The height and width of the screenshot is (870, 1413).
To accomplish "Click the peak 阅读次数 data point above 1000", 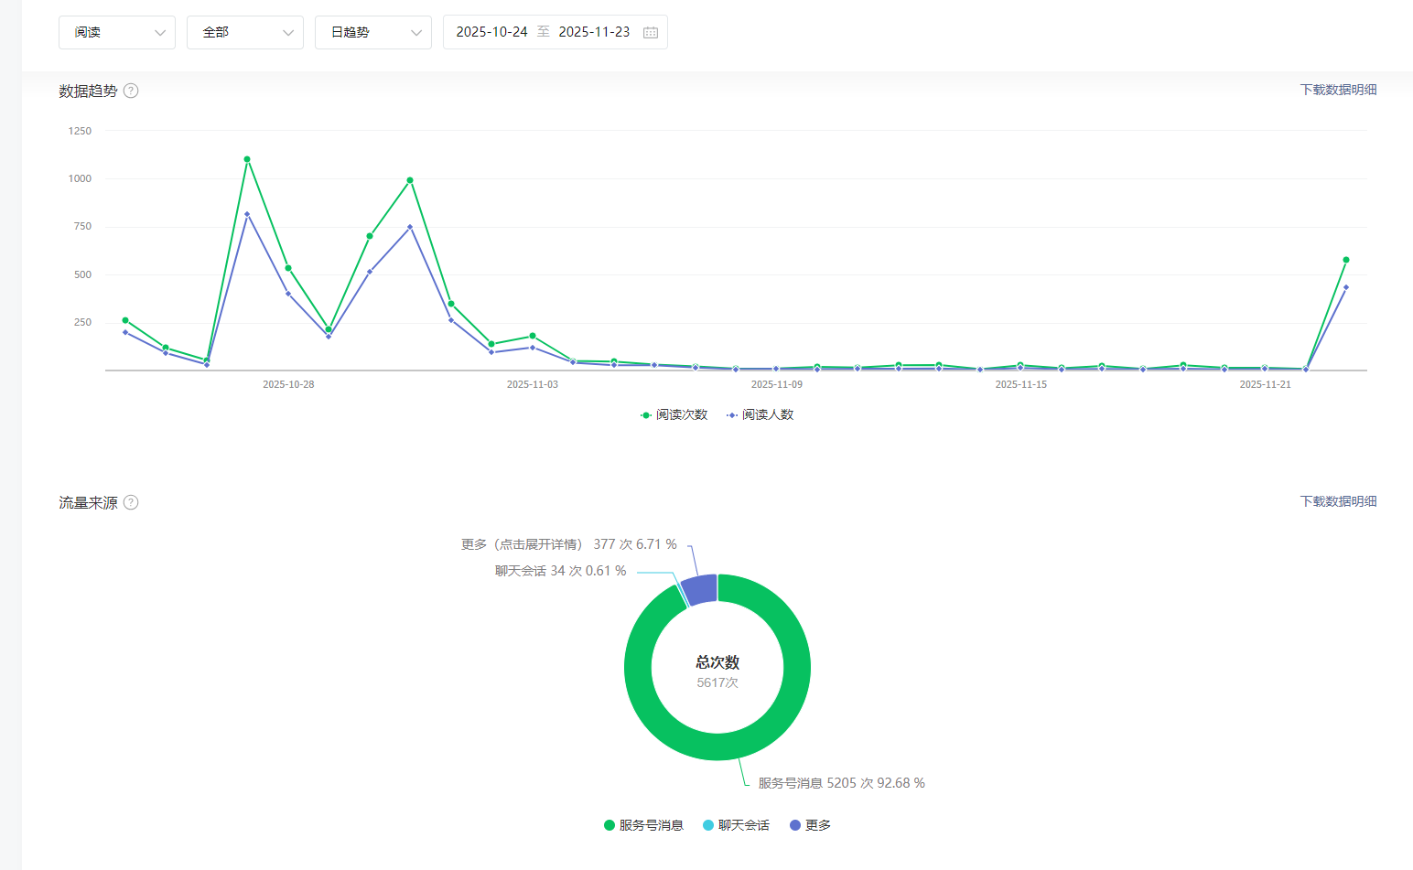I will [247, 159].
